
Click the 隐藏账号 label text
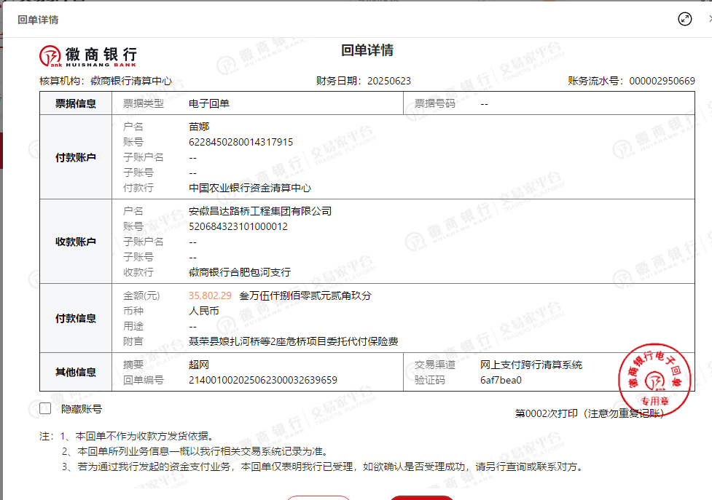[x=82, y=409]
